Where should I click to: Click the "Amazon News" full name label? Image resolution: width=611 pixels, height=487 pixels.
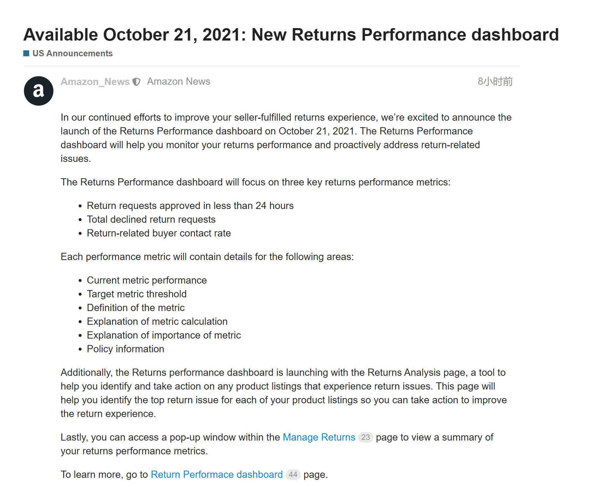(179, 81)
